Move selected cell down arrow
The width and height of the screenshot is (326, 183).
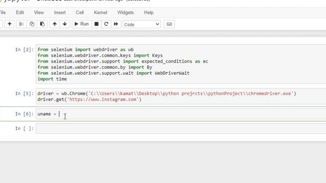[x=65, y=24]
